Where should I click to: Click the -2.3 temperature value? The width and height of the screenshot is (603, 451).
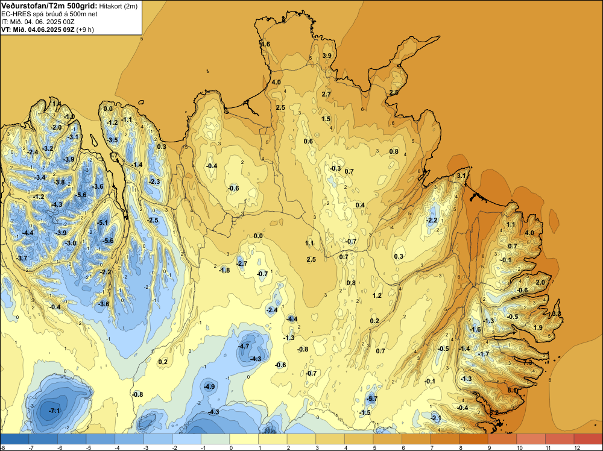(154, 181)
